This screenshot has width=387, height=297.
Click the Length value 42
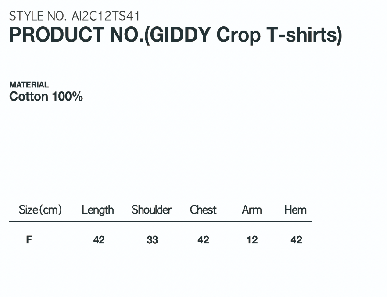[x=99, y=240]
